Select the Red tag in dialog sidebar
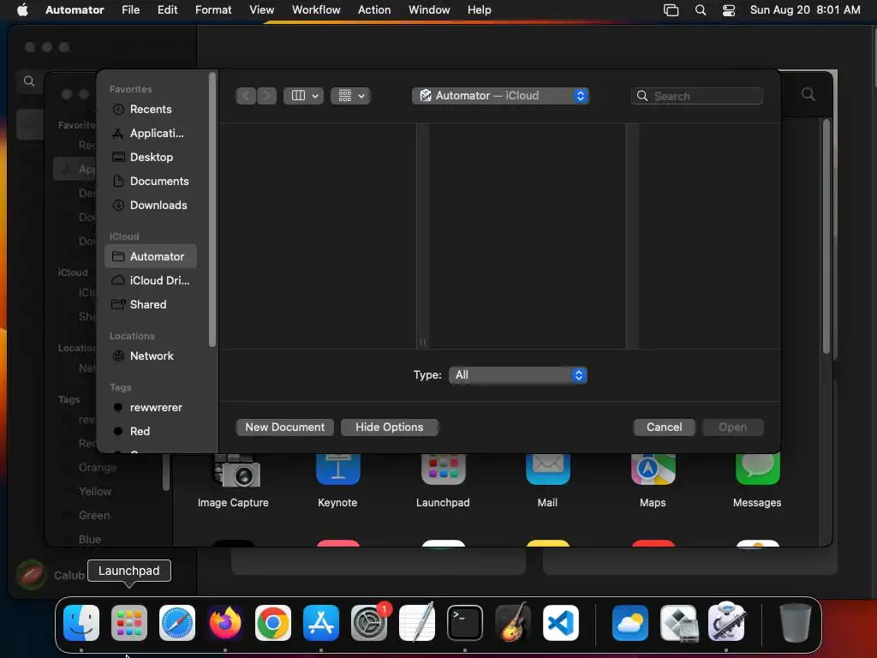 (151, 432)
